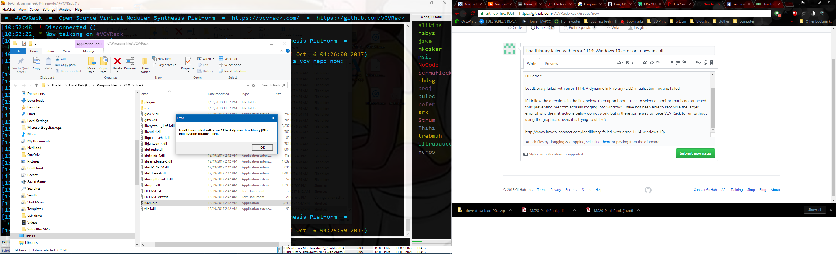
Task: Select the plugins folder in file list
Action: coord(150,102)
